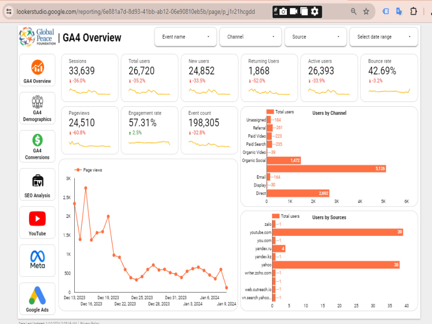Expand the Event name dropdown
Image resolution: width=432 pixels, height=324 pixels.
click(185, 37)
